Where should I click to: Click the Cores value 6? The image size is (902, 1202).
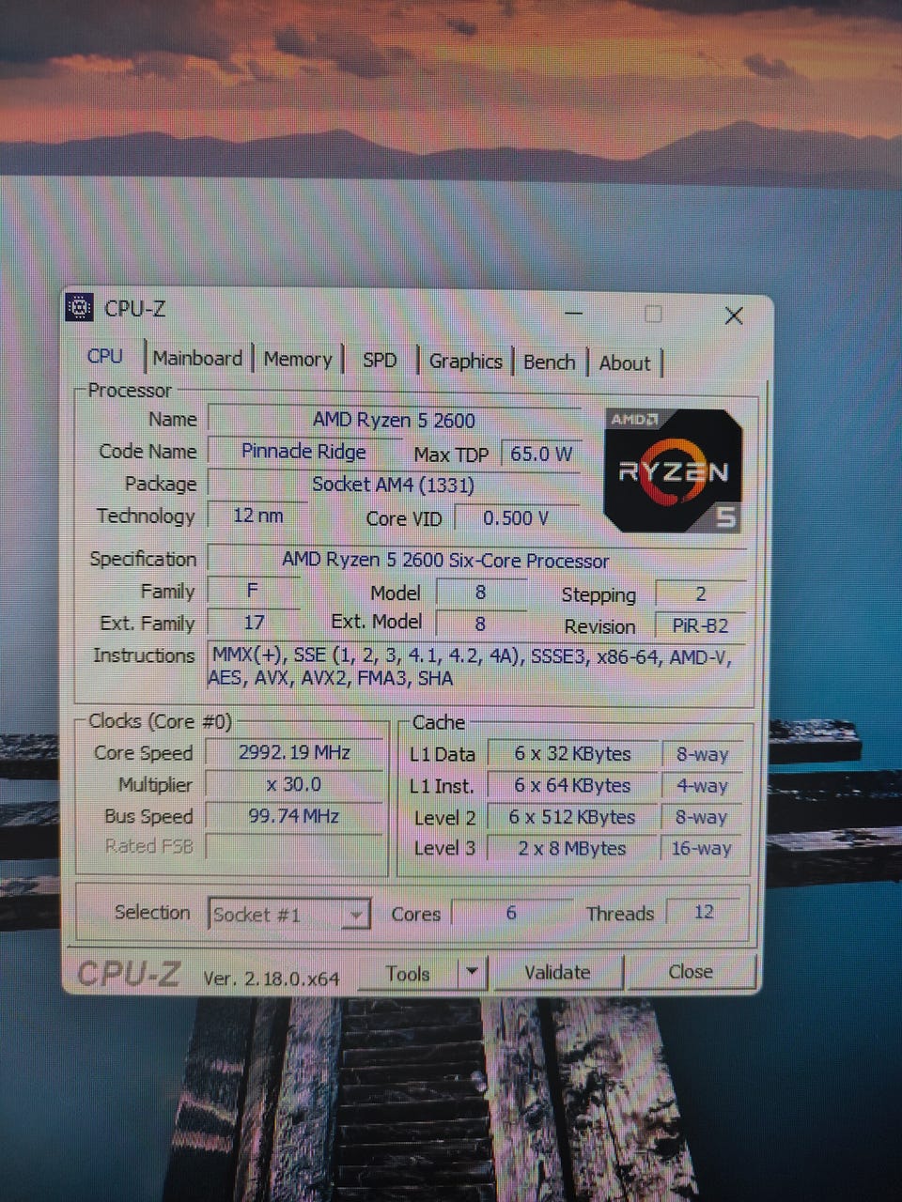coord(511,913)
